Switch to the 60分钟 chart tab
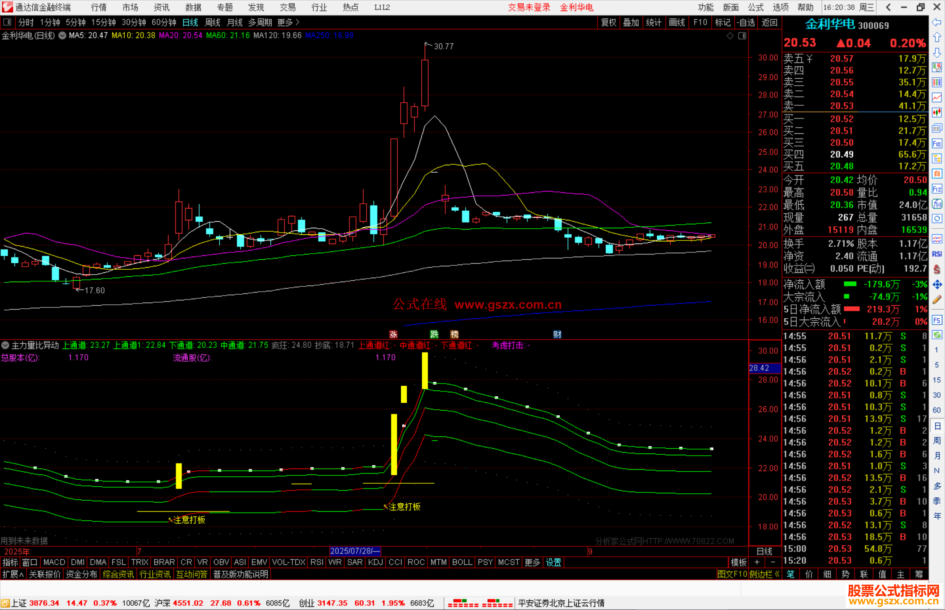 164,22
